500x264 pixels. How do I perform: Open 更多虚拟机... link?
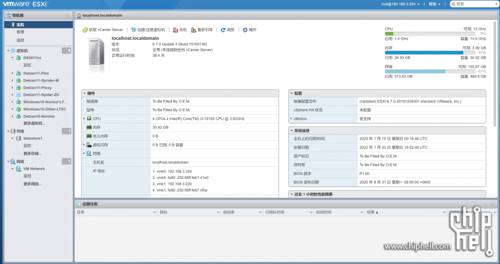click(34, 123)
